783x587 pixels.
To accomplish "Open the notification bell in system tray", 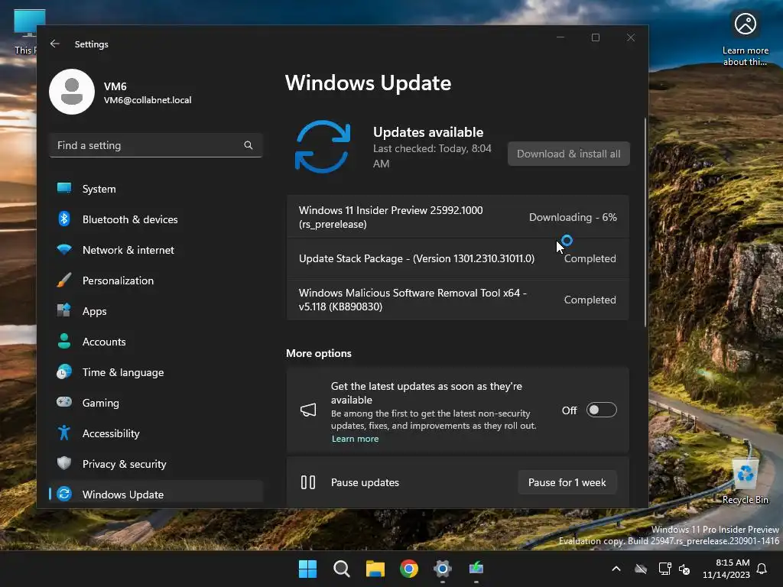I will coord(762,569).
